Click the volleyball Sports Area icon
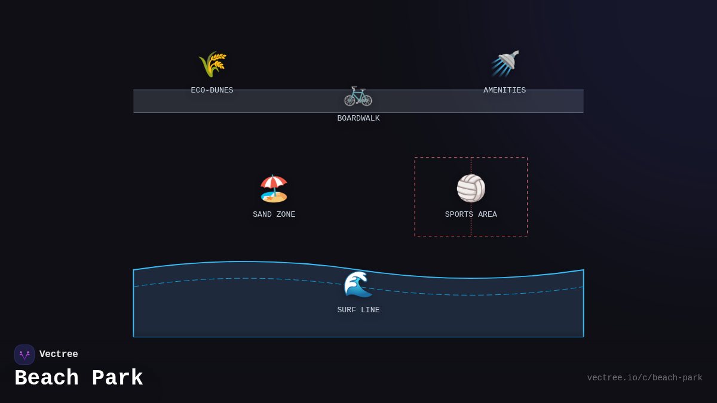This screenshot has height=403, width=717. (471, 188)
